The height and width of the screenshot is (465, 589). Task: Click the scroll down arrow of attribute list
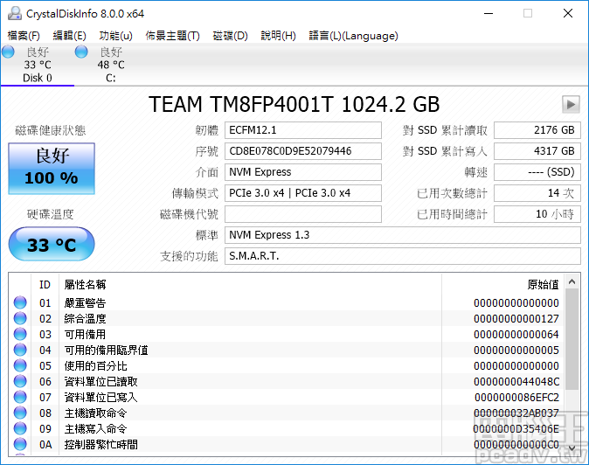pyautogui.click(x=572, y=448)
